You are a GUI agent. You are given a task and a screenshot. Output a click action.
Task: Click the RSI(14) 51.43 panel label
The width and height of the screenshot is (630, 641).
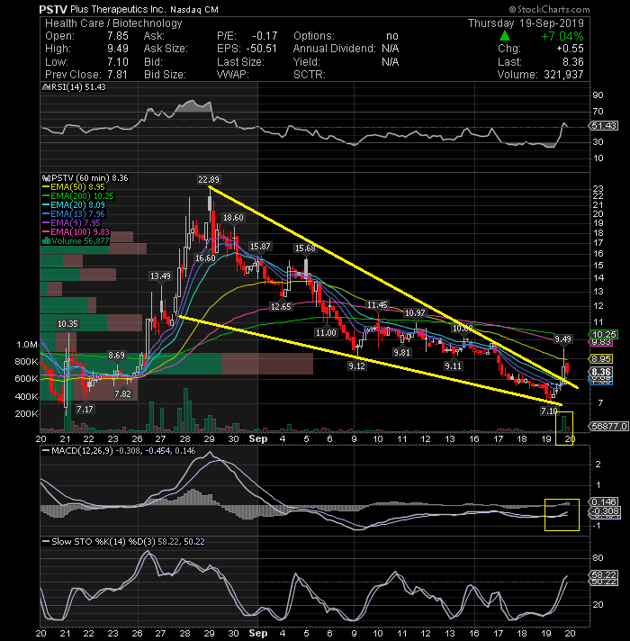(x=77, y=87)
